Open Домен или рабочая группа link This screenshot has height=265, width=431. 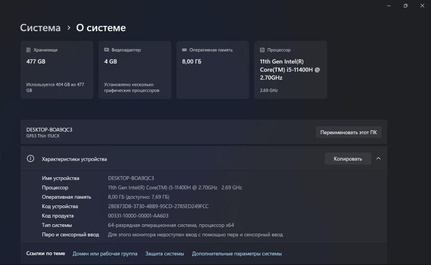click(x=105, y=254)
